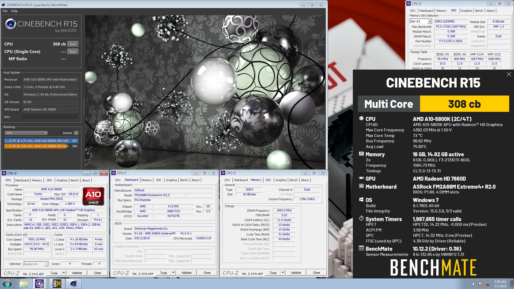Image resolution: width=514 pixels, height=289 pixels.
Task: Click CAS# Latency 11.0 clocks value
Action: tap(284, 220)
